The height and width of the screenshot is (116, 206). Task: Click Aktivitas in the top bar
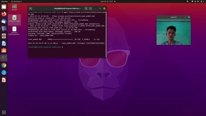(4, 1)
